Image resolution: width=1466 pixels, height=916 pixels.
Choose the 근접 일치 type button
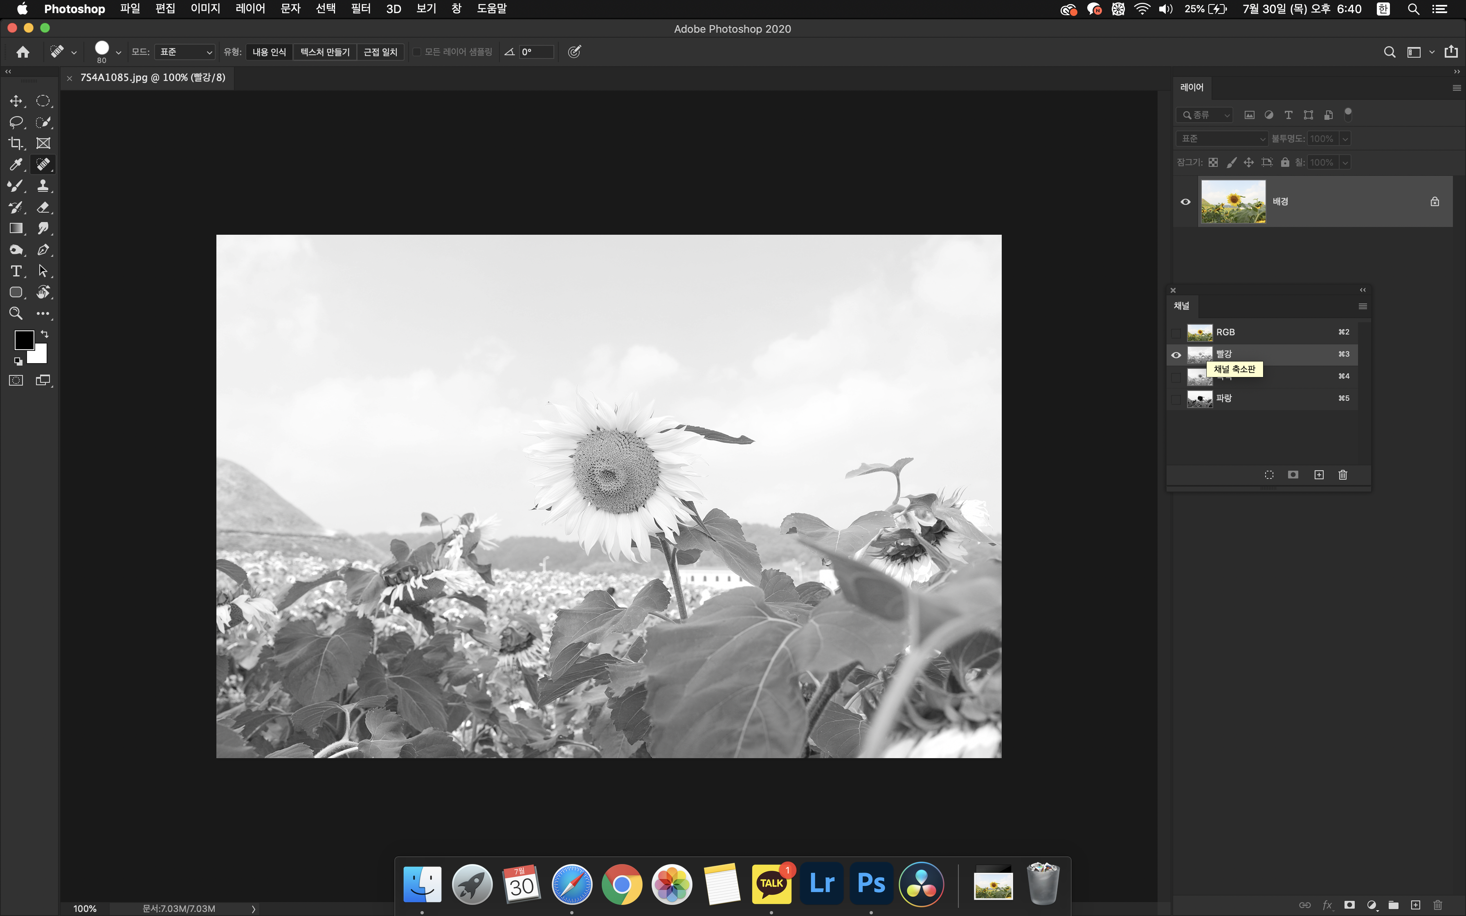tap(380, 52)
